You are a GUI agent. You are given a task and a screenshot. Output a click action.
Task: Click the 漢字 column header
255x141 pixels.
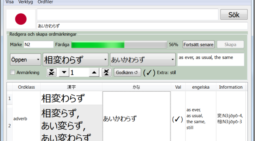click(71, 87)
